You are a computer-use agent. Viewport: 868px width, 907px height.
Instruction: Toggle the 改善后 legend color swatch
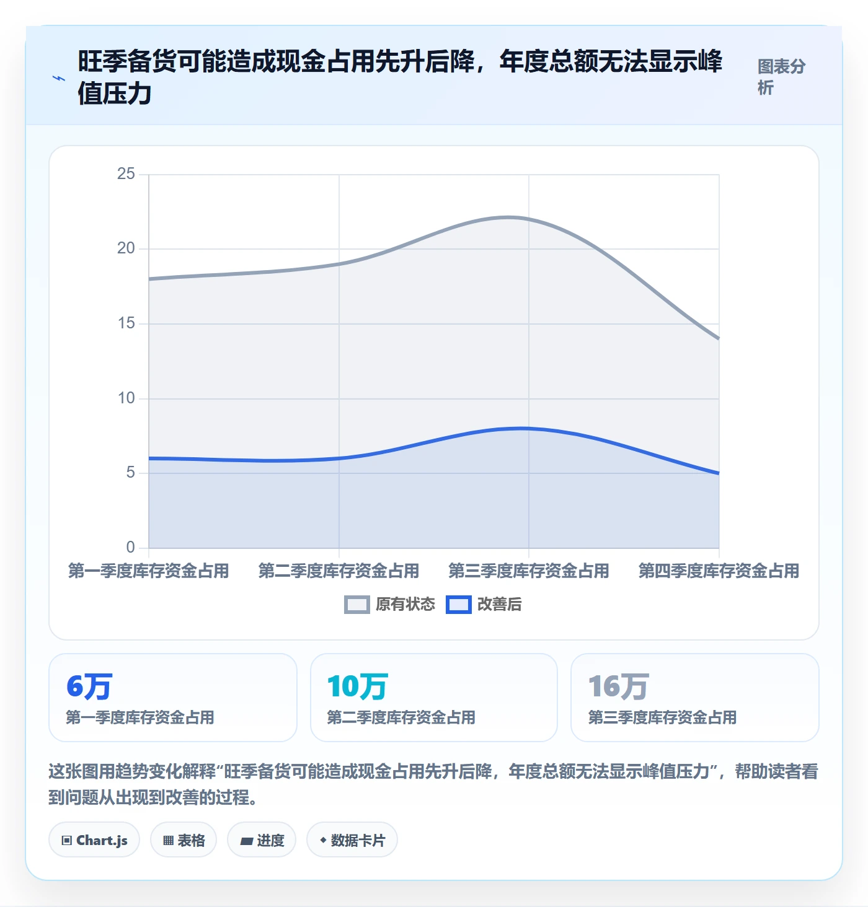point(459,605)
